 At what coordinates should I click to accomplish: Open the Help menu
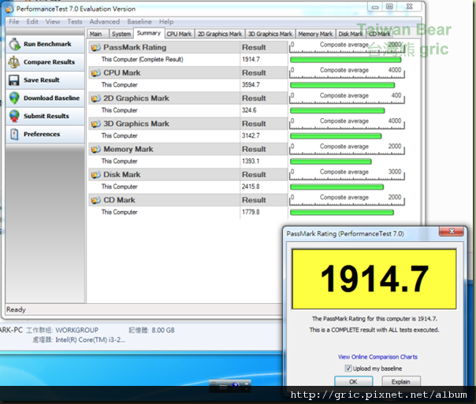click(166, 21)
